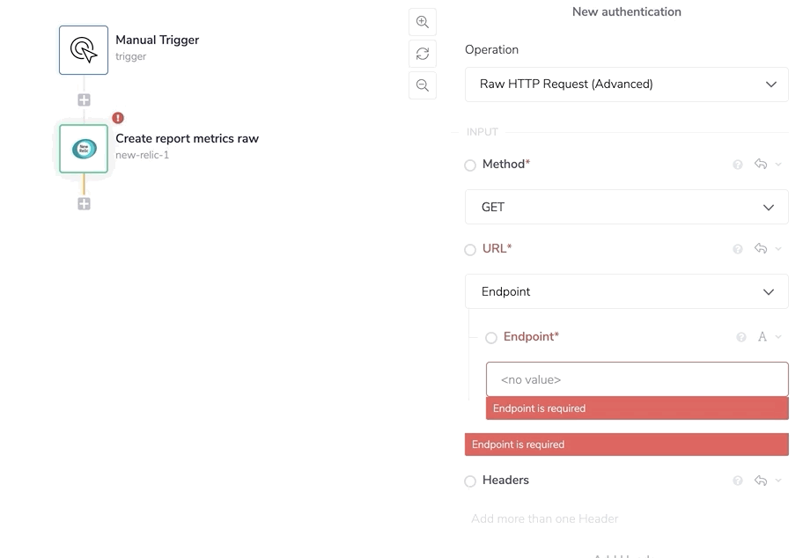The width and height of the screenshot is (803, 558).
Task: Open the GET method dropdown
Action: click(x=626, y=207)
